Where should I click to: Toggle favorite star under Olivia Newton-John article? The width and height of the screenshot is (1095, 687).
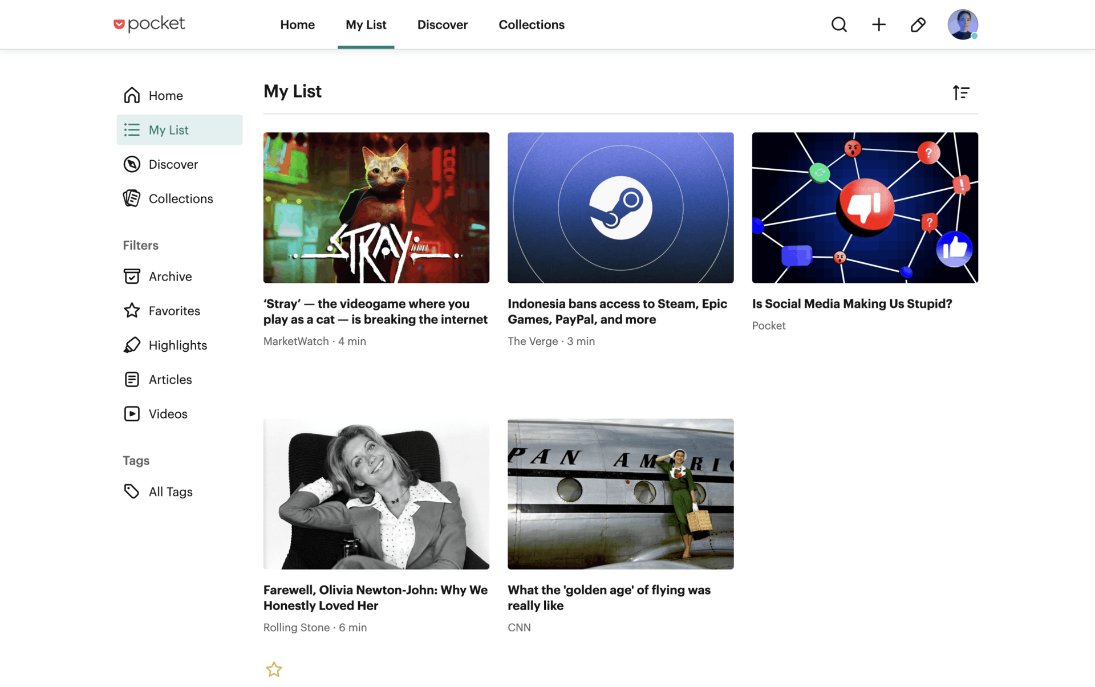tap(274, 669)
